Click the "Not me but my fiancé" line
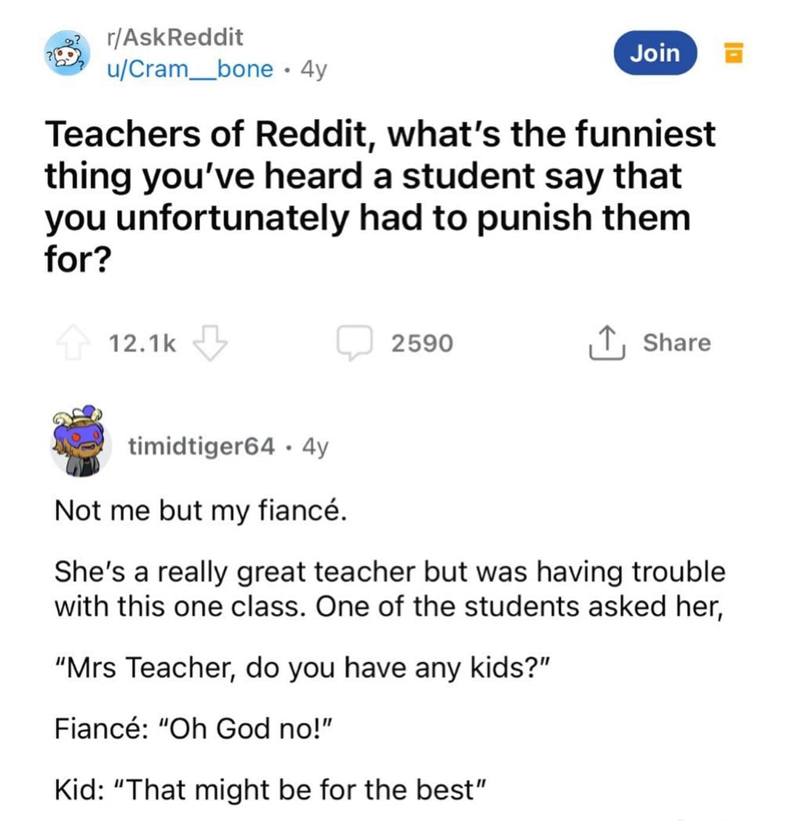This screenshot has height=821, width=794. pos(201,511)
